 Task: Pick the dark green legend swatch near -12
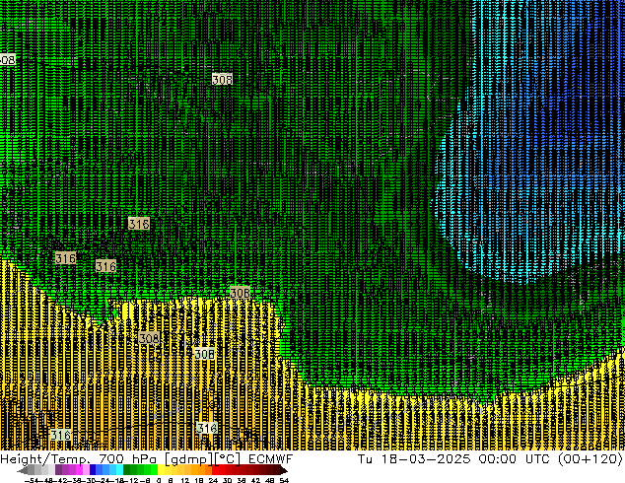coord(127,469)
